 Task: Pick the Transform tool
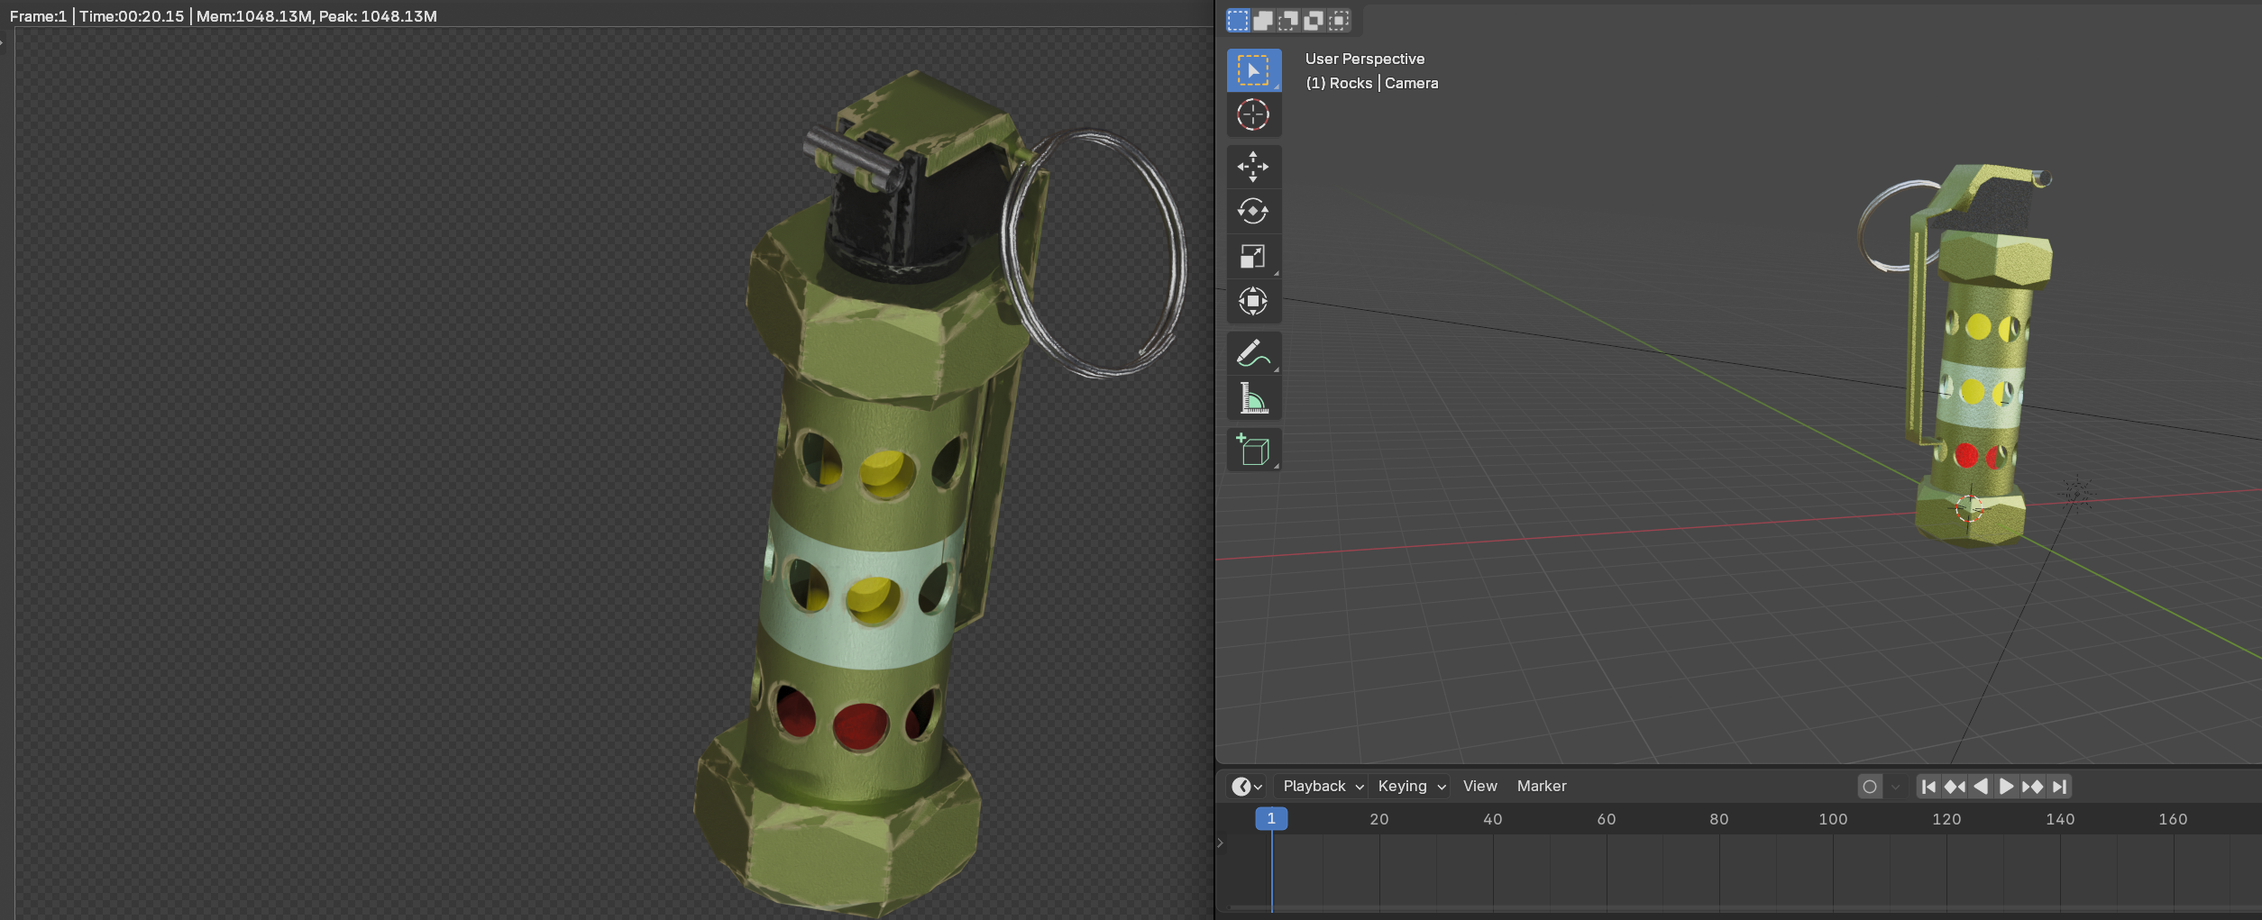[x=1252, y=301]
